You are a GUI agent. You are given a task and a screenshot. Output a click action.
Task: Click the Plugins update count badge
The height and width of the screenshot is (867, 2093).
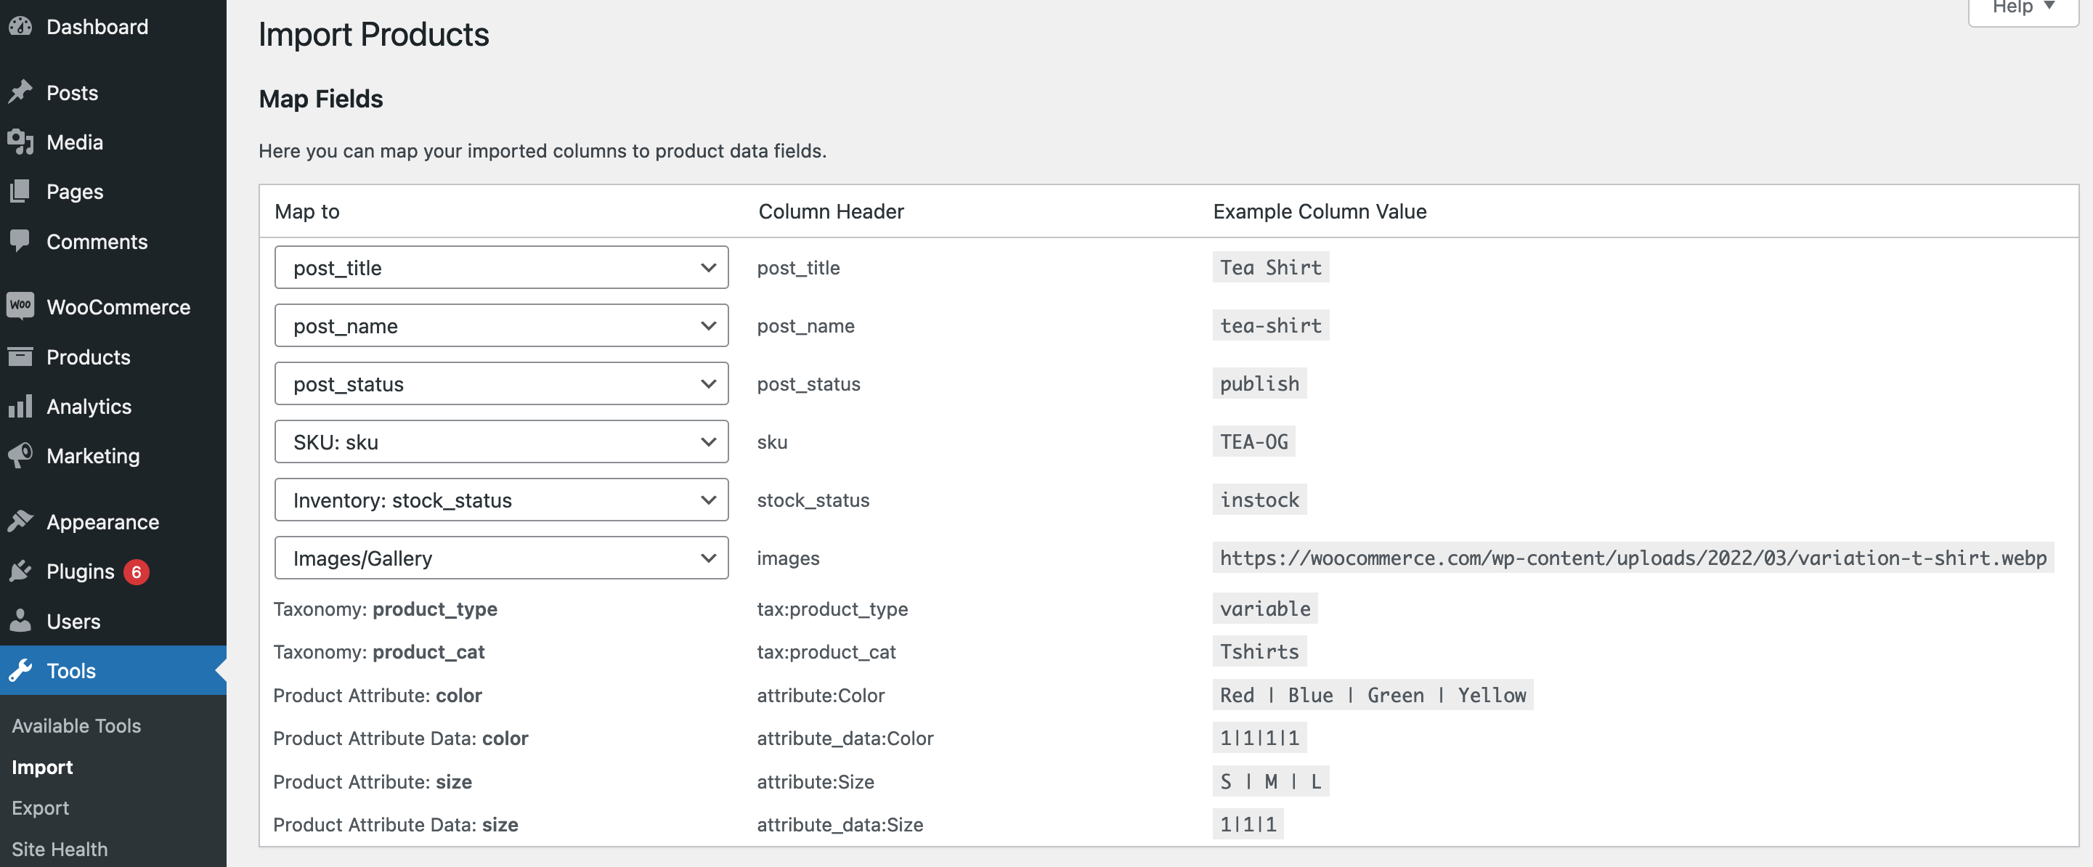(137, 571)
